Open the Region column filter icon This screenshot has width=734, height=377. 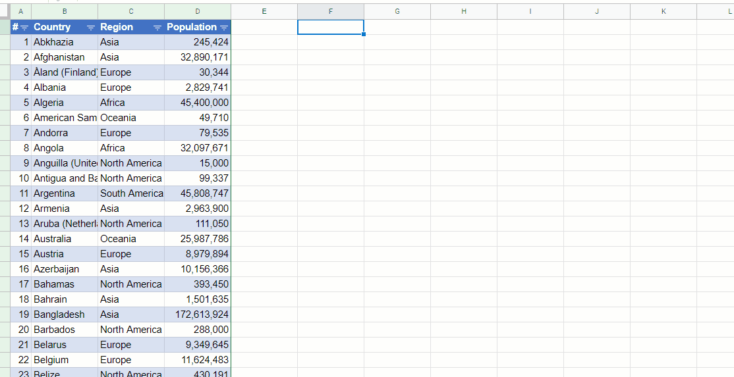pos(157,27)
